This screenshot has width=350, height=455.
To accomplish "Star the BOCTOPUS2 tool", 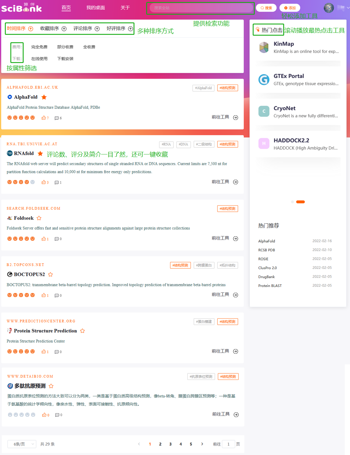I will [50, 275].
